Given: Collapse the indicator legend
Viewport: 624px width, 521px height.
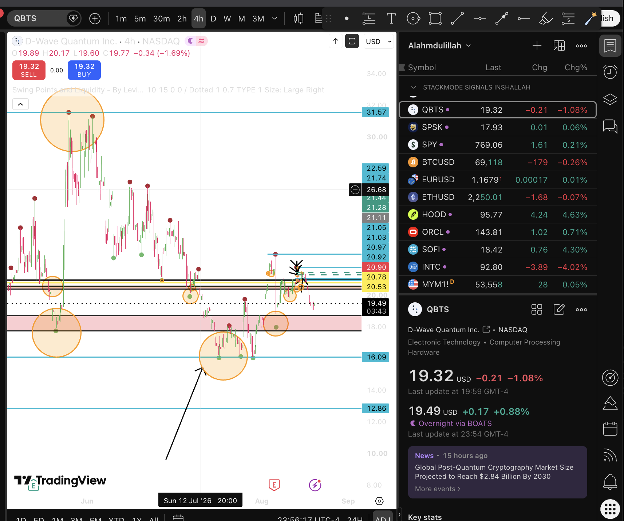Looking at the screenshot, I should click(20, 104).
